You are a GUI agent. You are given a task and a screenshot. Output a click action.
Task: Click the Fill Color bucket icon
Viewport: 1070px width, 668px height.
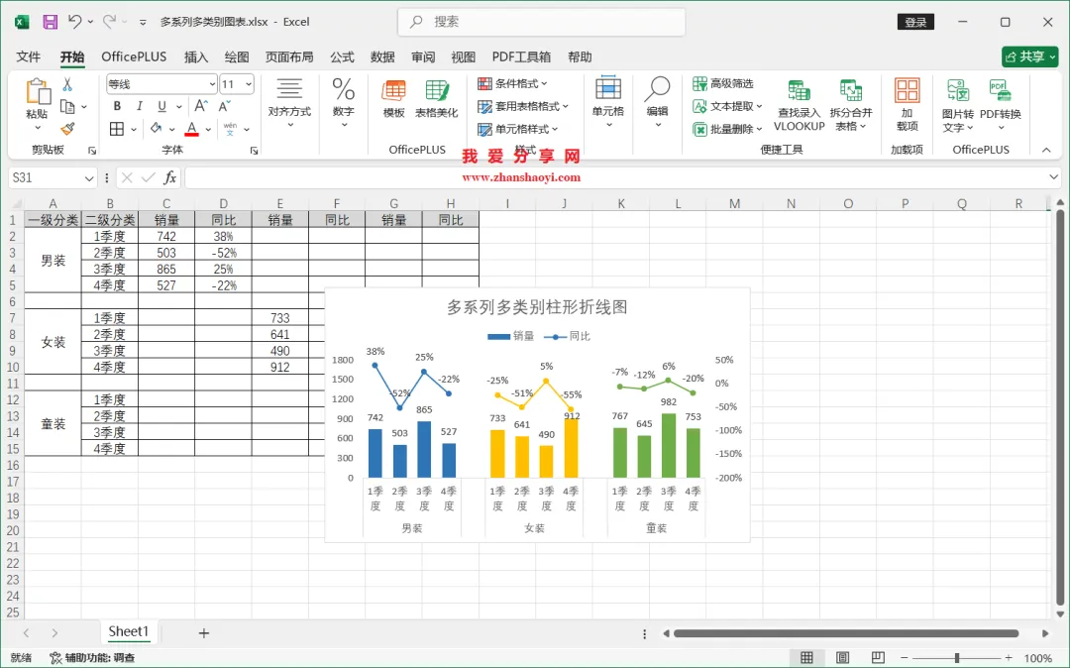point(157,128)
